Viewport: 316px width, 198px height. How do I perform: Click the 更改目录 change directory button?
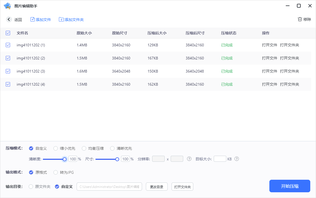(157, 187)
